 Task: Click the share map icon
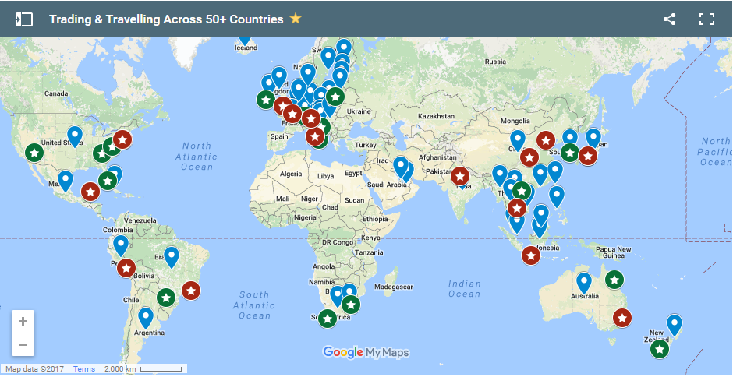pos(669,19)
